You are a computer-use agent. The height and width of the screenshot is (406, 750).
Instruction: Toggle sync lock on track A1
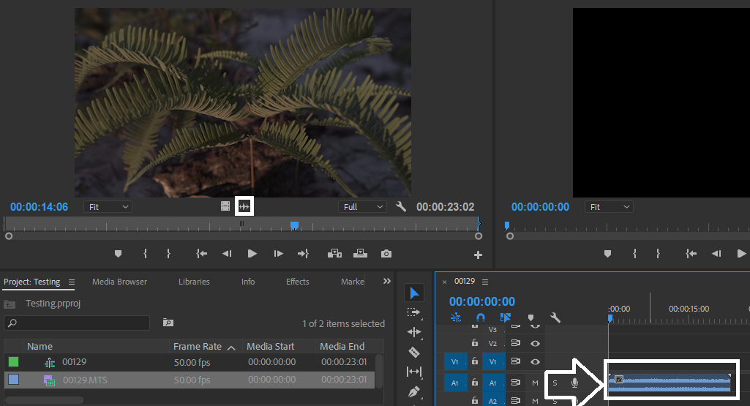(x=515, y=383)
